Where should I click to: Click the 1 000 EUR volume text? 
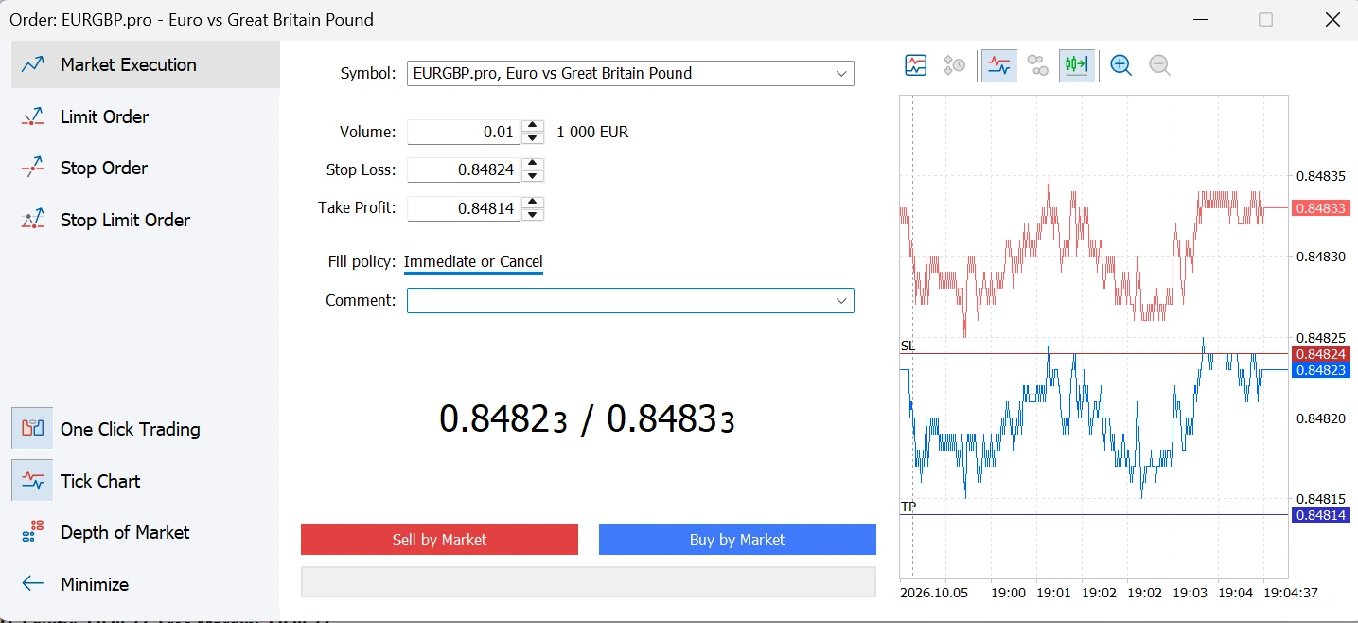coord(592,133)
